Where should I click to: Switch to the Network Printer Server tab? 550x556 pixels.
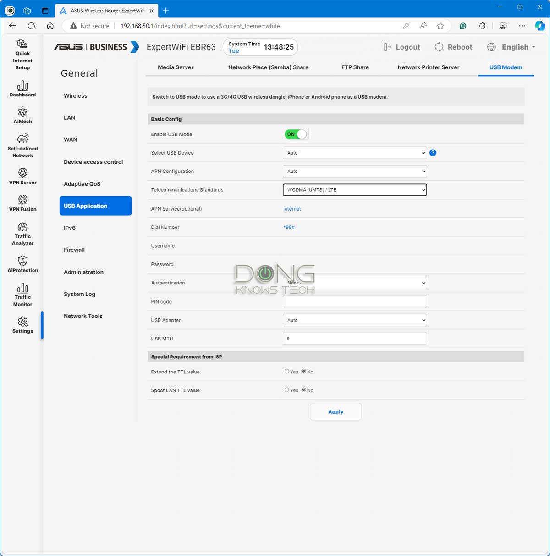pos(428,67)
